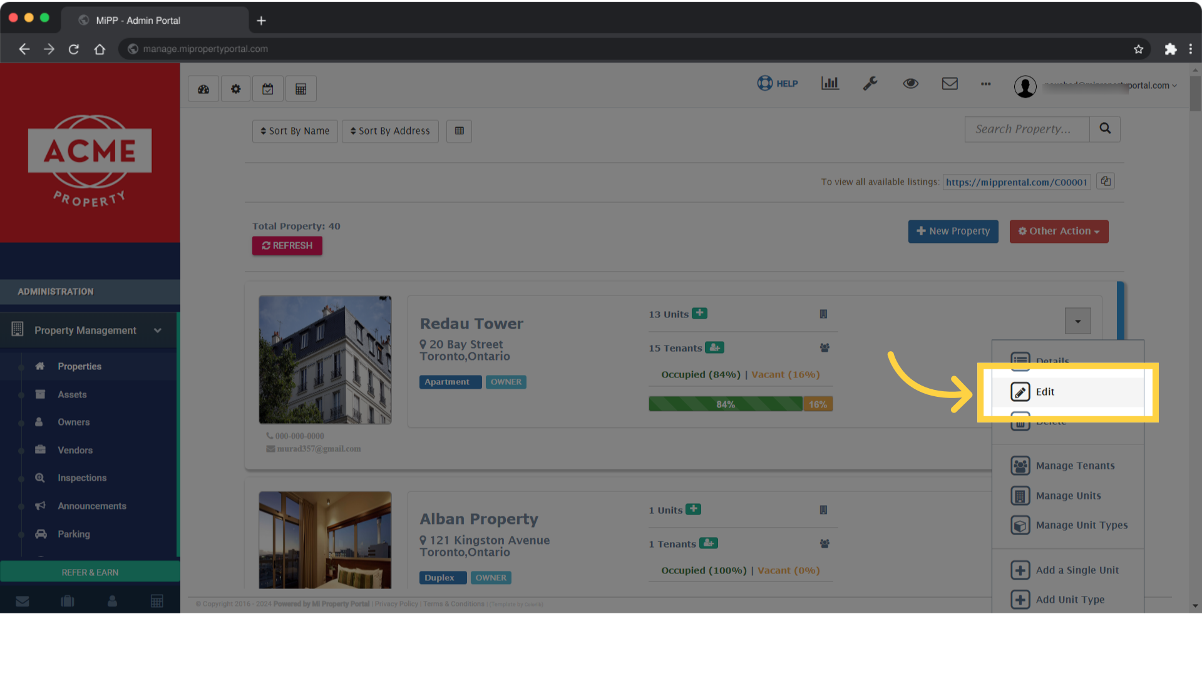Open the Terms & Conditions footer link
Image resolution: width=1202 pixels, height=676 pixels.
(x=454, y=604)
